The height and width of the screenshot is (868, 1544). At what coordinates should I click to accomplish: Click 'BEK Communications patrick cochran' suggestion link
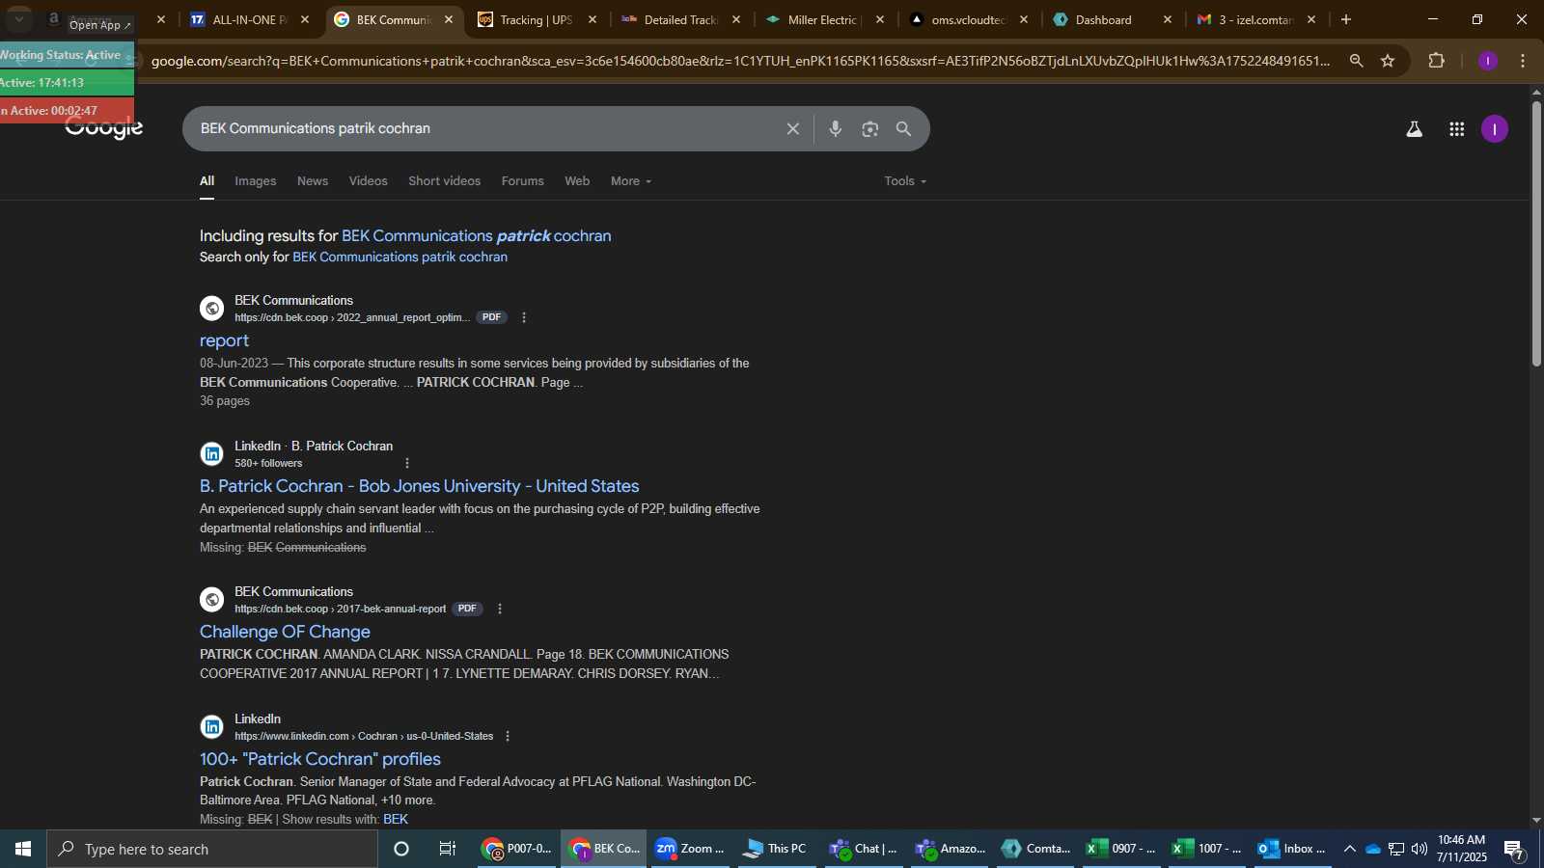pos(477,236)
